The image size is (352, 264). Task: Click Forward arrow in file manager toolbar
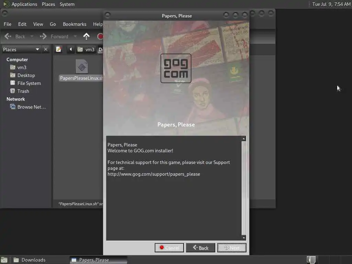(x=54, y=36)
